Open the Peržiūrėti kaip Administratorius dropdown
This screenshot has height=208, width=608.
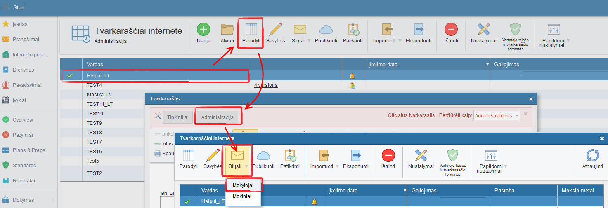coord(497,116)
